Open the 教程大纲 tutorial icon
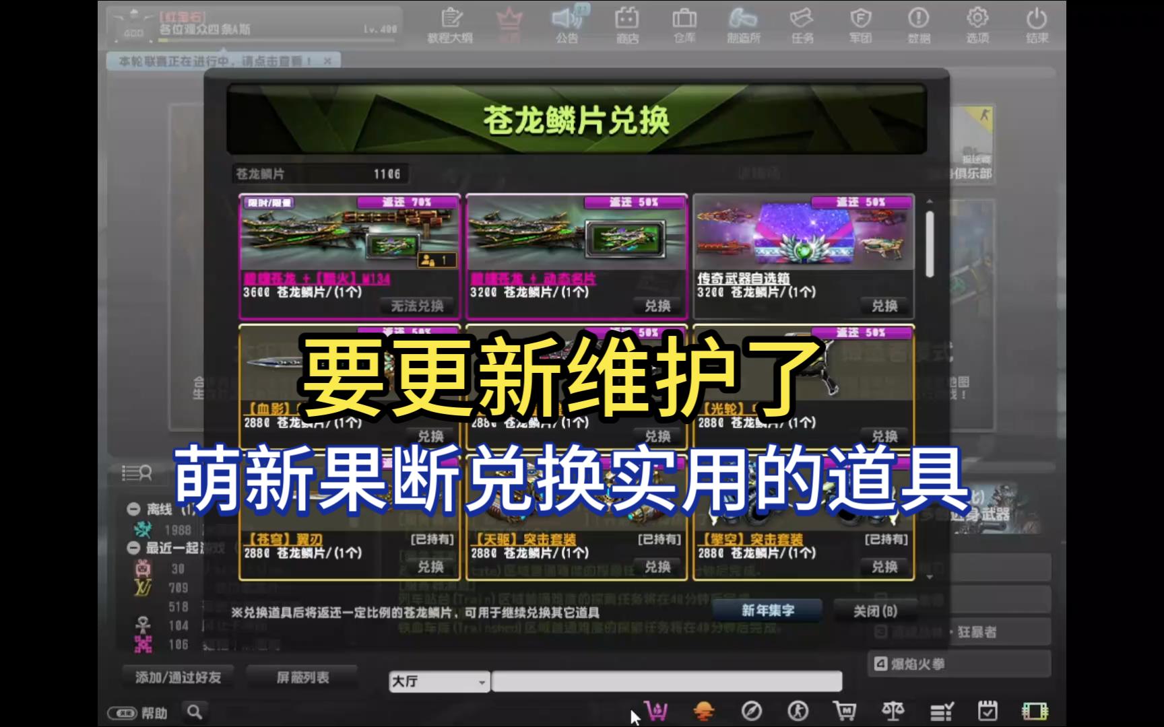This screenshot has width=1164, height=727. coord(450,25)
